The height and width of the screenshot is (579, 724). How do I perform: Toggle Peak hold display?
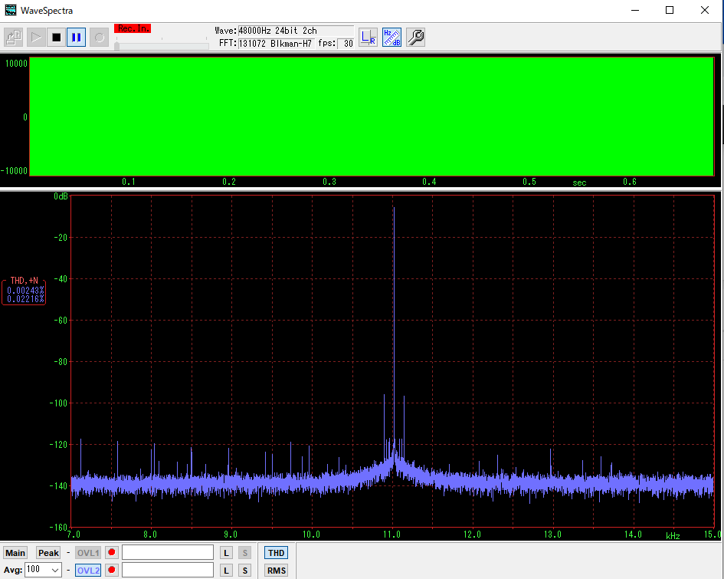(x=48, y=553)
